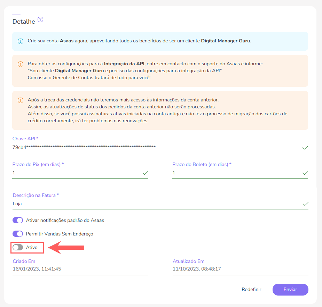Viewport: 322px width, 307px height.
Task: Click the checkmark beside Prazo do Boleto
Action: coord(305,173)
